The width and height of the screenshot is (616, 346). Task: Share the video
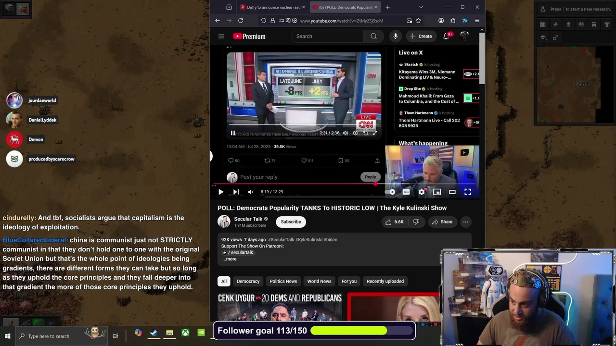(442, 222)
